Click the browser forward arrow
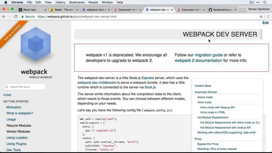The image size is (272, 153). click(x=10, y=17)
